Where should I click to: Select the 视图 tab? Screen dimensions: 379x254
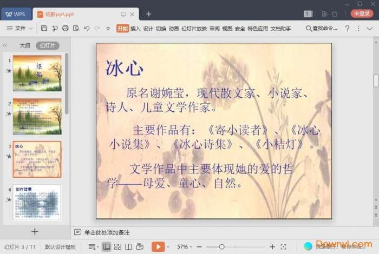click(227, 29)
